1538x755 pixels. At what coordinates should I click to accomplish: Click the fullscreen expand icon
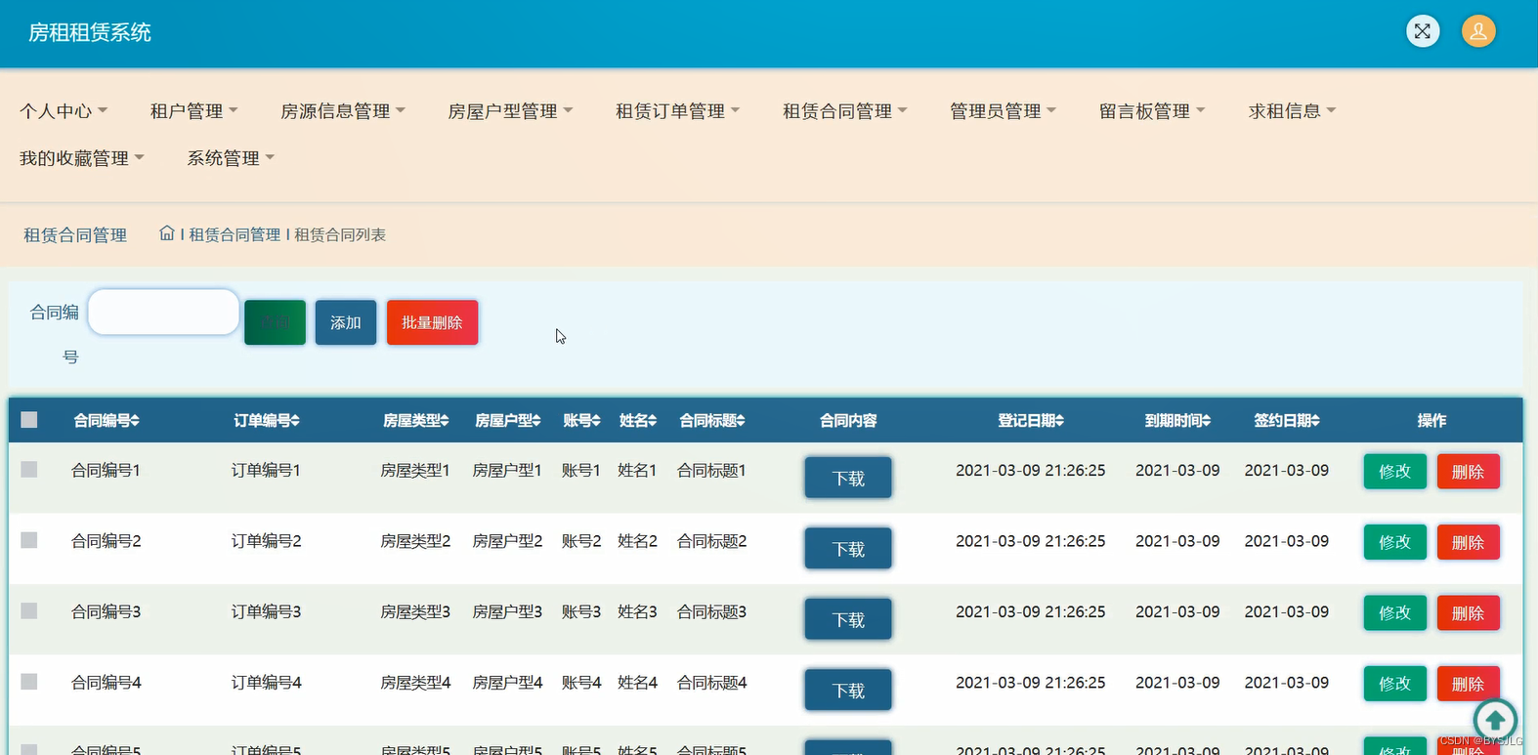[x=1422, y=31]
